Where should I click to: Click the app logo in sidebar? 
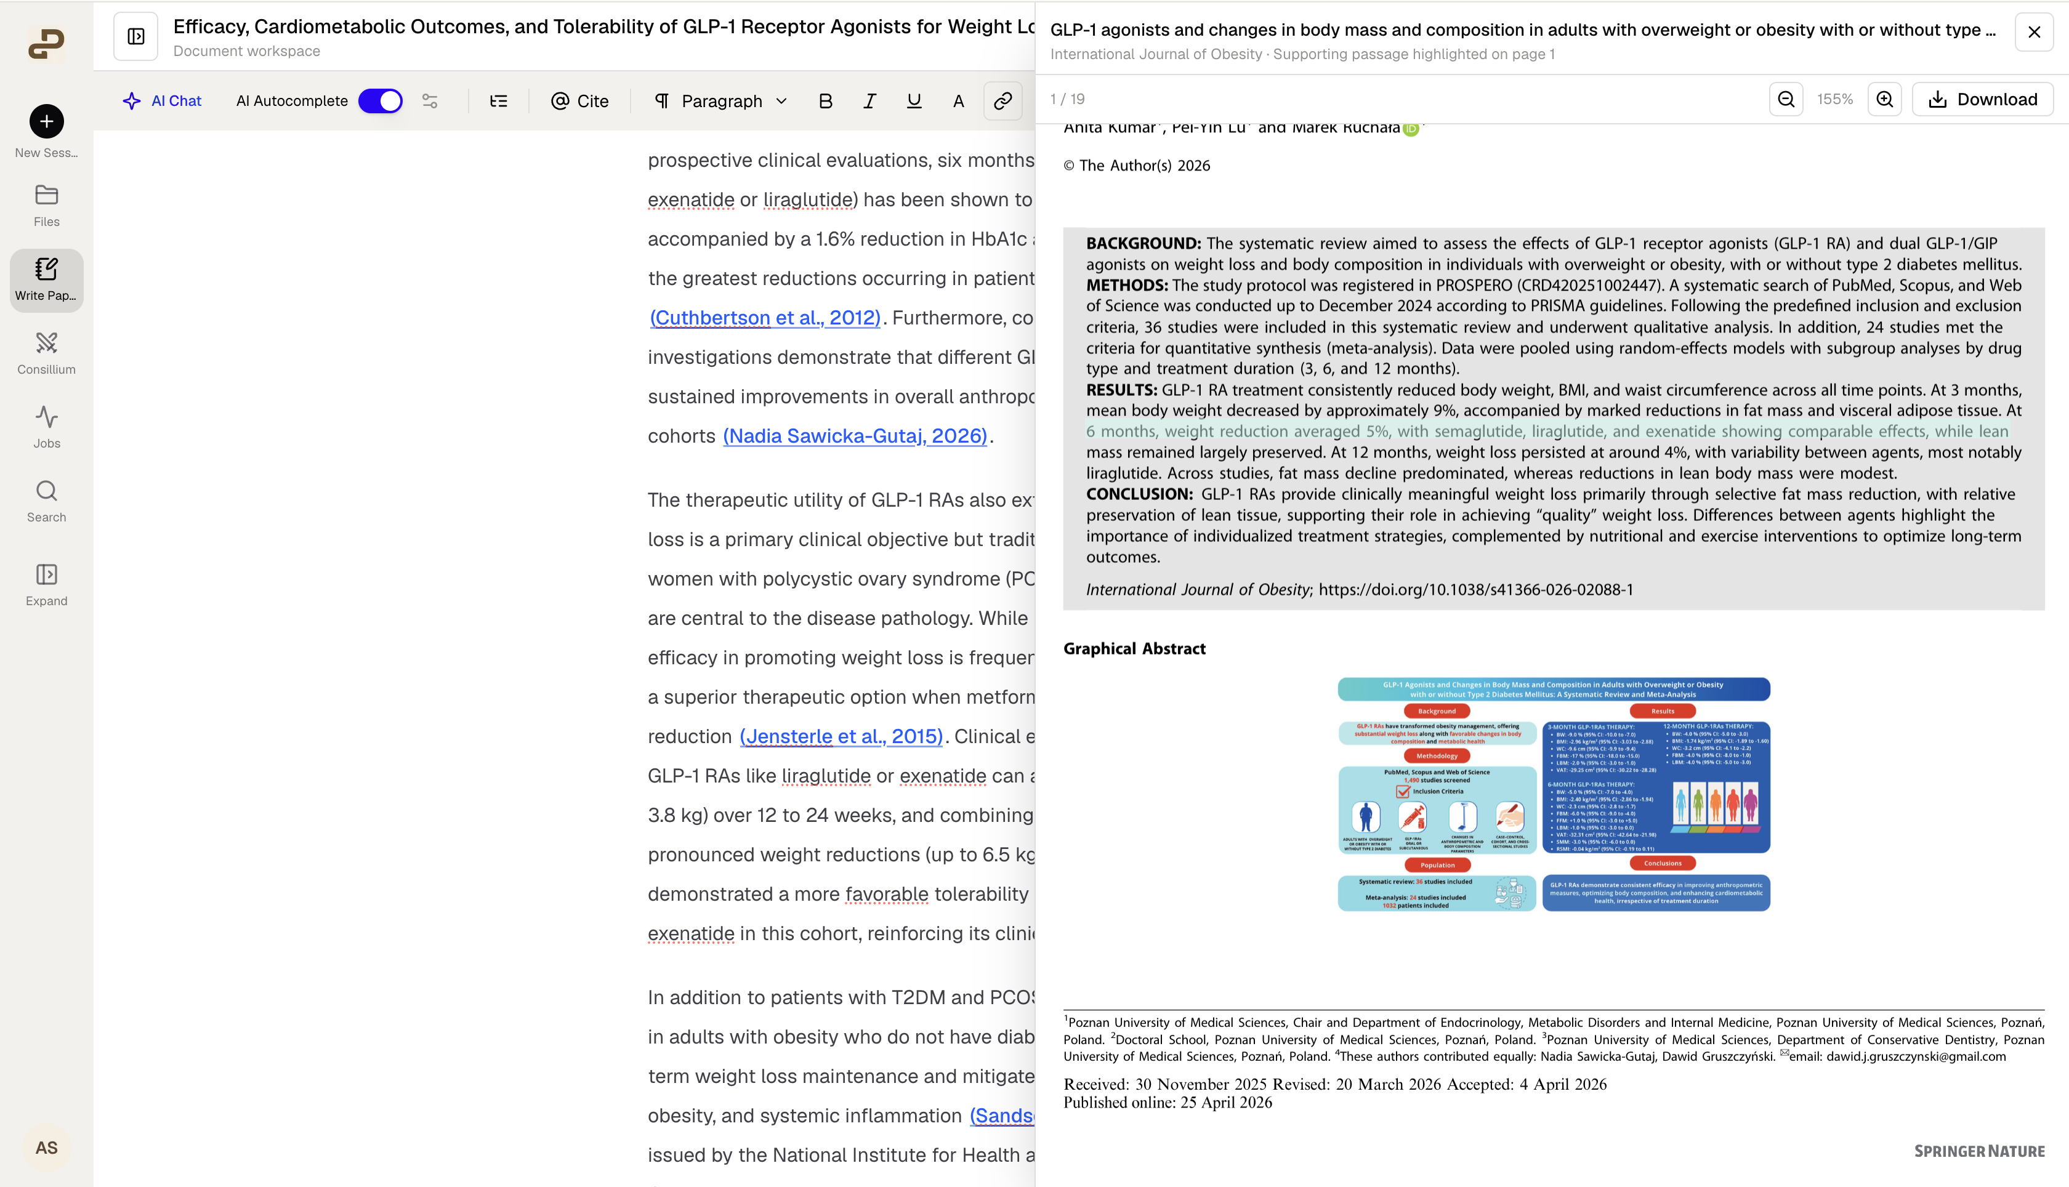click(46, 43)
